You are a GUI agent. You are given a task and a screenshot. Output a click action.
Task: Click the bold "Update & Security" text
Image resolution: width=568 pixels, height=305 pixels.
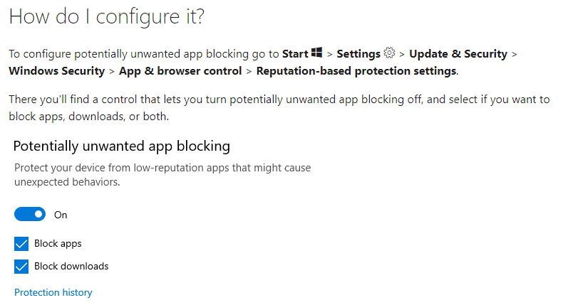[x=458, y=54]
